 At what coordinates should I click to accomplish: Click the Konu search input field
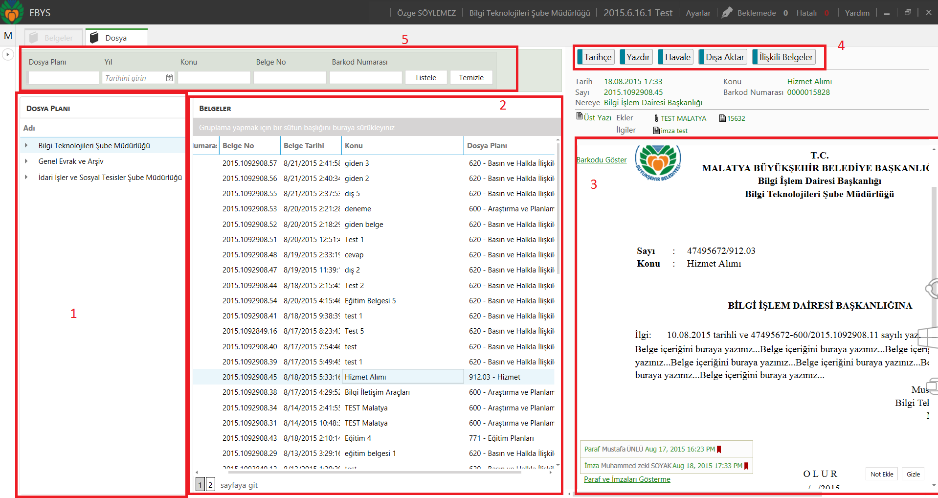(x=214, y=78)
